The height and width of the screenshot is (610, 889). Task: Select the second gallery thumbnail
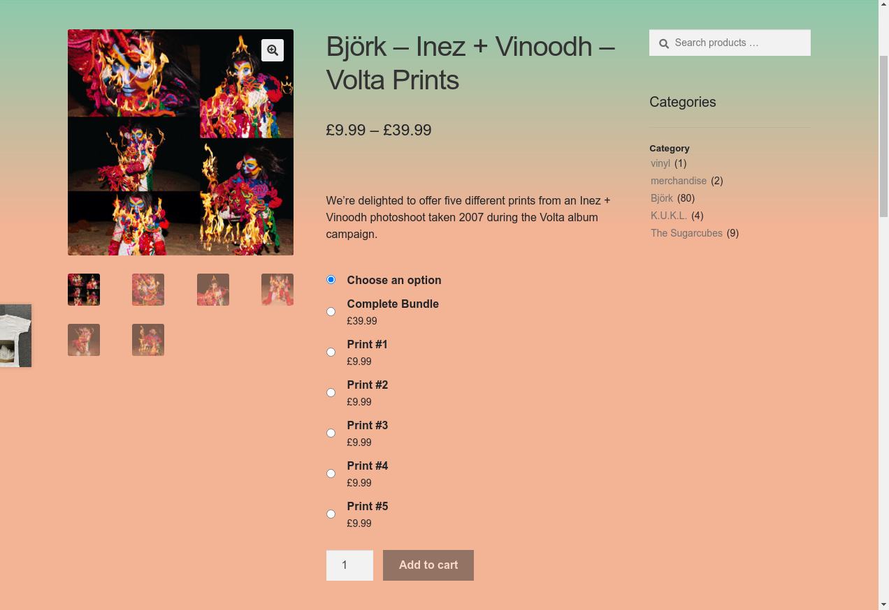coord(148,290)
